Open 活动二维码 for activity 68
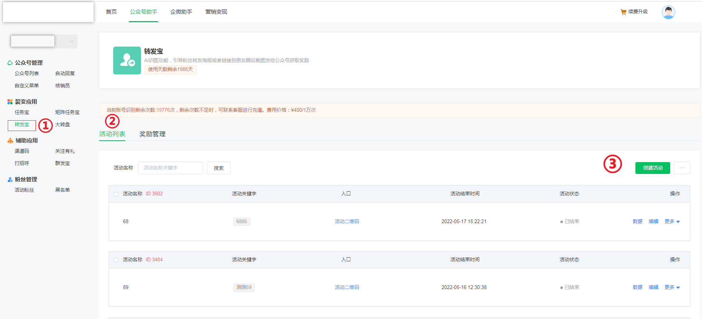The width and height of the screenshot is (702, 319). point(347,221)
